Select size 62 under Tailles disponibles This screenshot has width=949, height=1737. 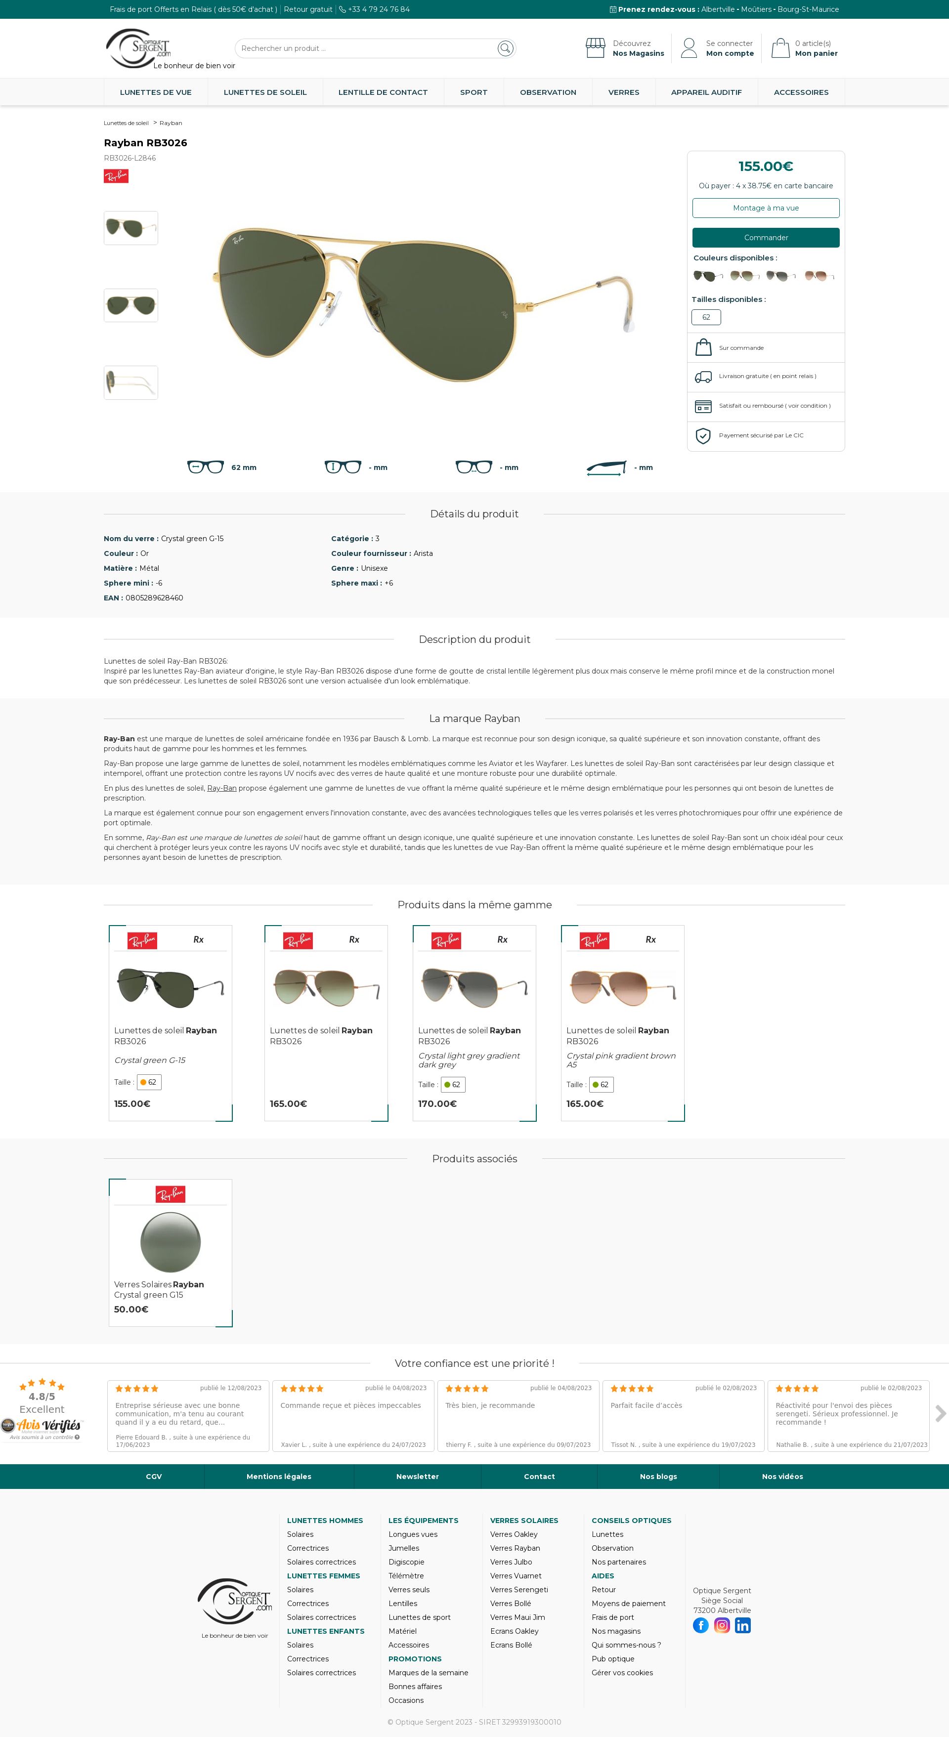706,317
